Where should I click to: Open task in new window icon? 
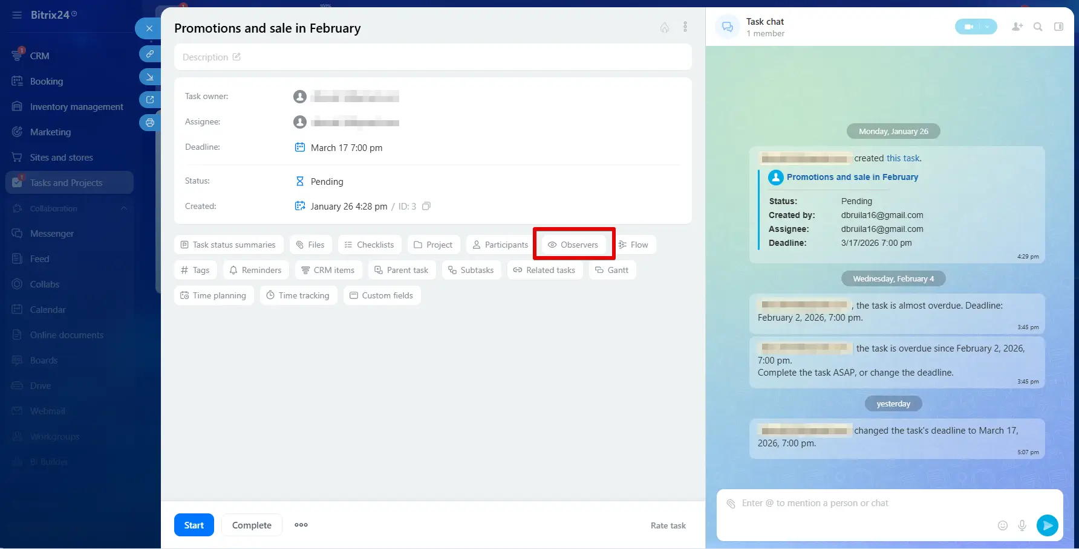(149, 100)
